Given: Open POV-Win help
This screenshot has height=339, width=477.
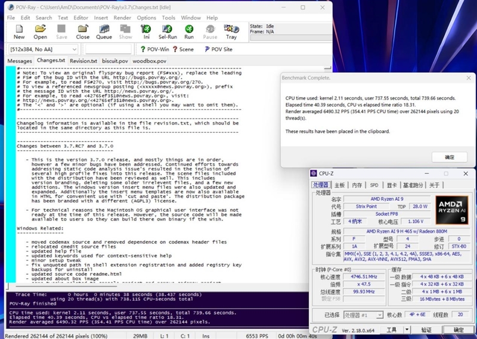Looking at the screenshot, I should coord(155,49).
